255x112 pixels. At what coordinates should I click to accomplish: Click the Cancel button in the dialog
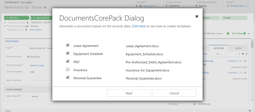click(x=174, y=93)
